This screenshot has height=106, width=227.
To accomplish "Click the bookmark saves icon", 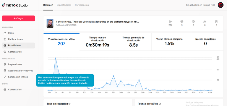I will [x=216, y=22].
